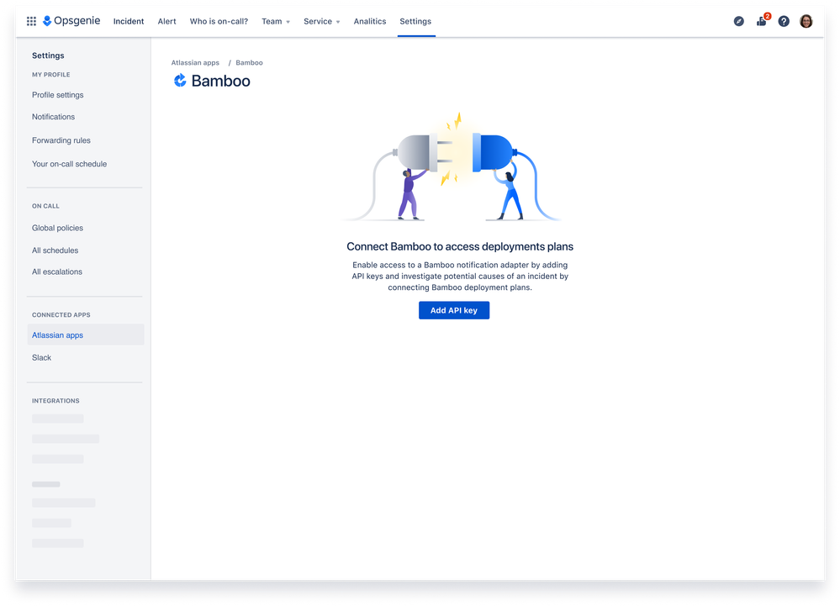Viewport: 840px width, 606px height.
Task: Click the Opsgenie logo
Action: coord(71,21)
